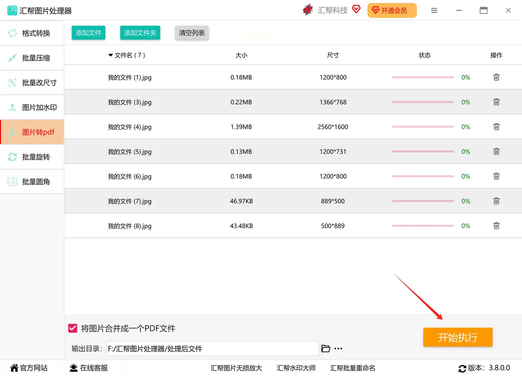Click the 状态 column header

424,55
